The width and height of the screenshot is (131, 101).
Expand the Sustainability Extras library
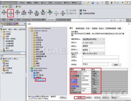point(29,68)
